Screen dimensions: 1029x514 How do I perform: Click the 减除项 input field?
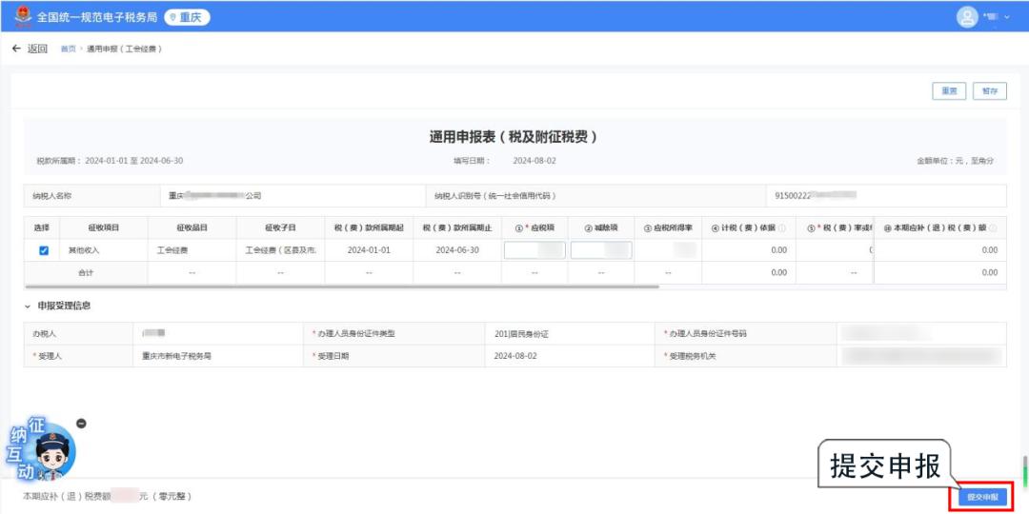601,250
